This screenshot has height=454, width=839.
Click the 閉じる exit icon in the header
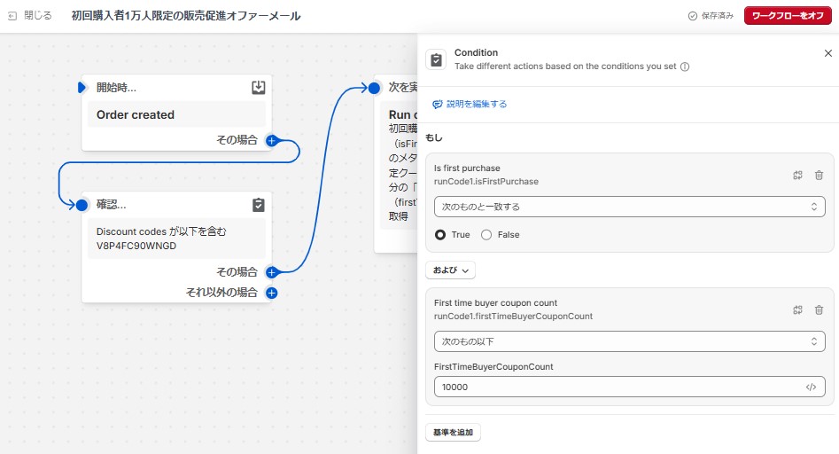pos(12,16)
